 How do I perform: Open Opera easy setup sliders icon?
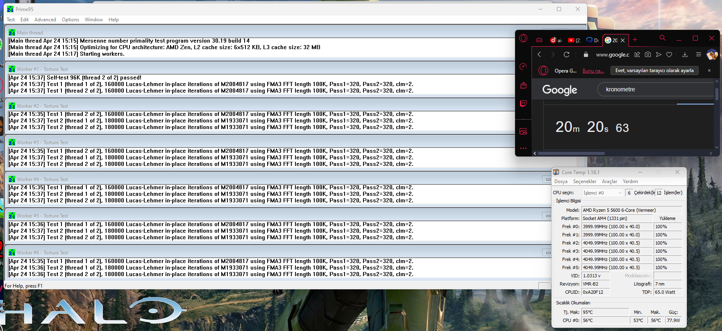point(699,54)
